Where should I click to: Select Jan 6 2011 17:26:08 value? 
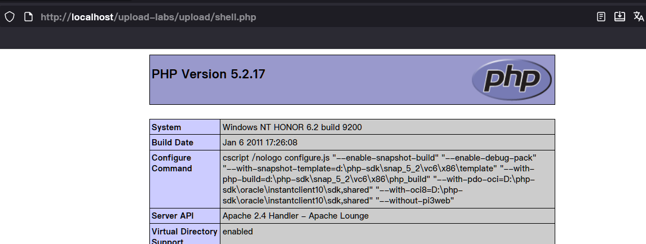260,143
